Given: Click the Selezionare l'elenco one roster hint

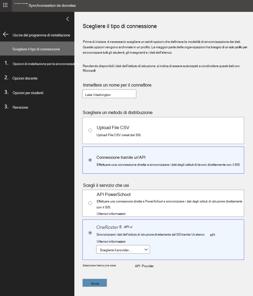Looking at the screenshot, I should coord(99,266).
